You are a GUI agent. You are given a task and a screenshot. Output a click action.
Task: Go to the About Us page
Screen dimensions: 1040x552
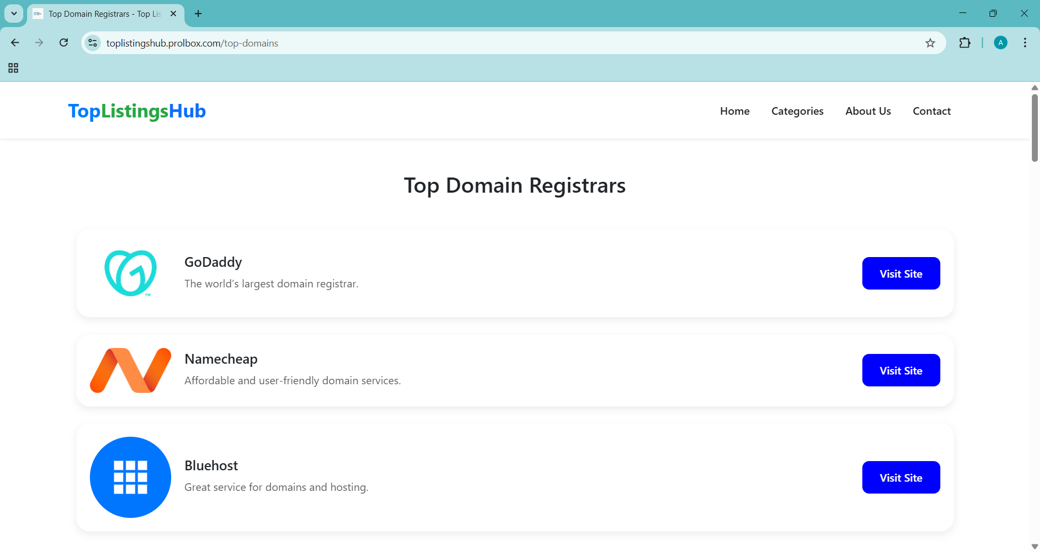(868, 111)
